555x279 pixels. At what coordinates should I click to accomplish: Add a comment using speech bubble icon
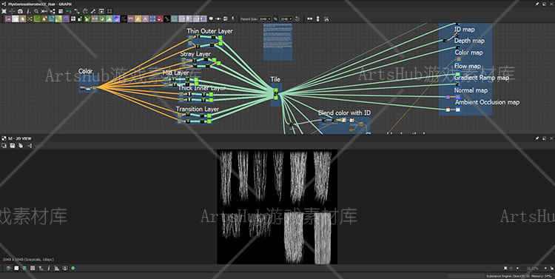(211, 19)
